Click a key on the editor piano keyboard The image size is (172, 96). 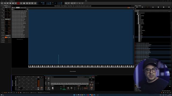click(81, 66)
